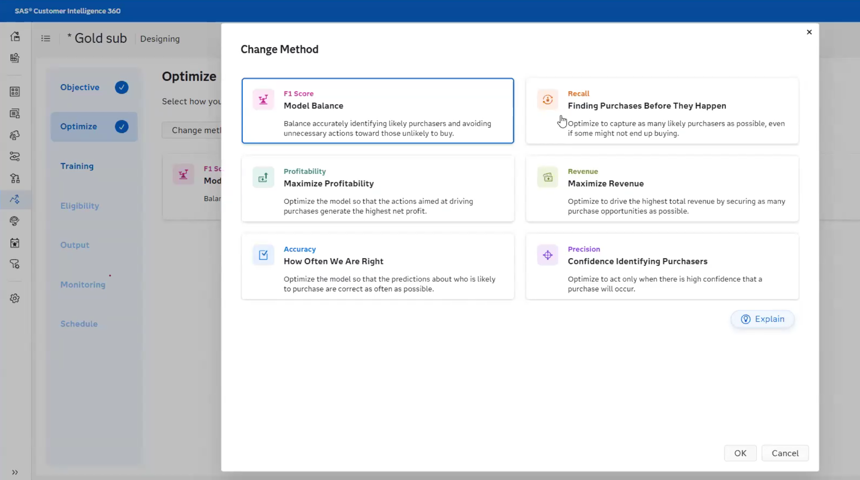Select the Model Balance F1 Score card

pyautogui.click(x=378, y=111)
